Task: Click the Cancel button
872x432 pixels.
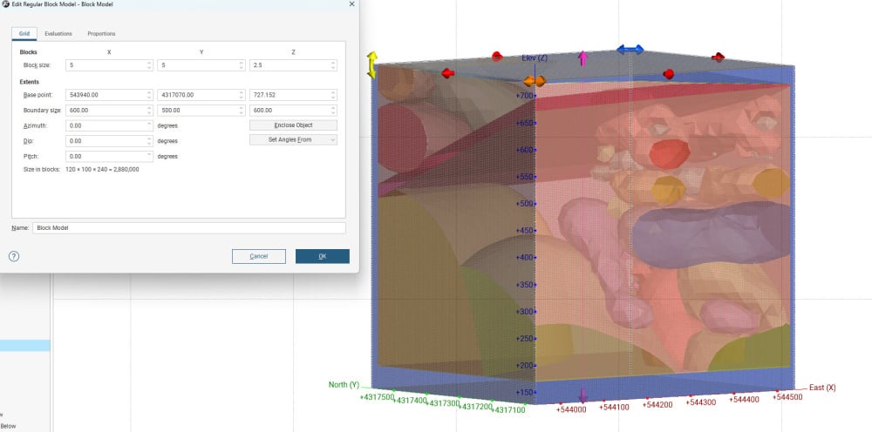Action: 259,256
